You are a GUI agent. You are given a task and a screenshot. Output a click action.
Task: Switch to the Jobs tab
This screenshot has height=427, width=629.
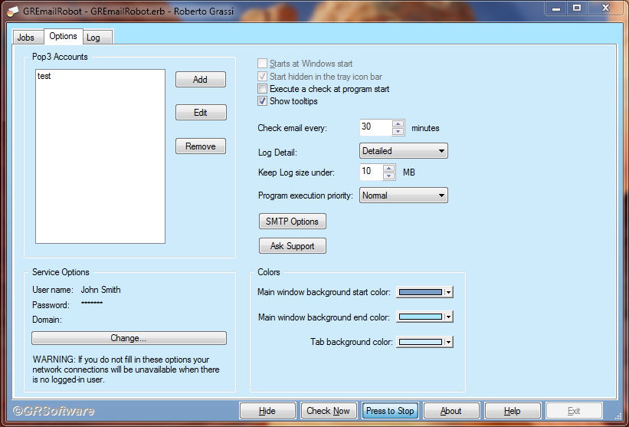click(25, 37)
